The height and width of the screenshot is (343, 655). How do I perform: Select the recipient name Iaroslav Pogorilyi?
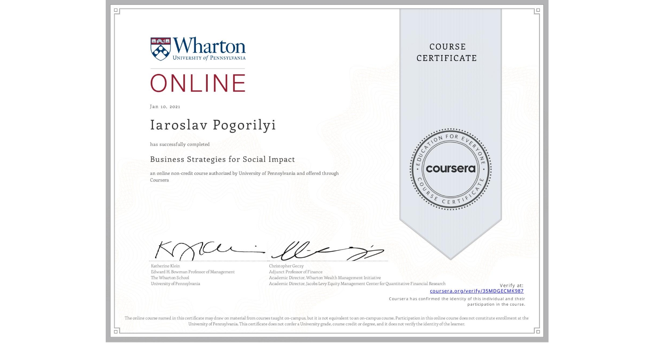[213, 125]
